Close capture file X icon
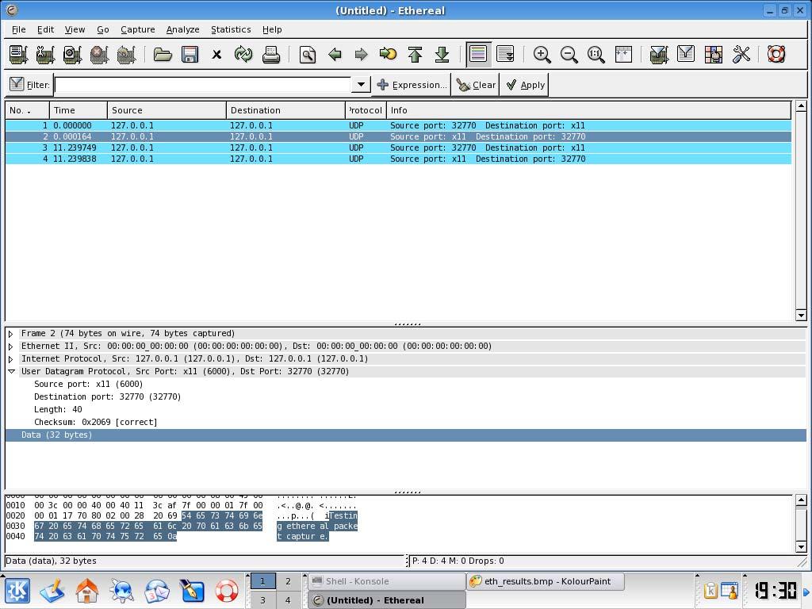This screenshot has width=812, height=609. (216, 55)
